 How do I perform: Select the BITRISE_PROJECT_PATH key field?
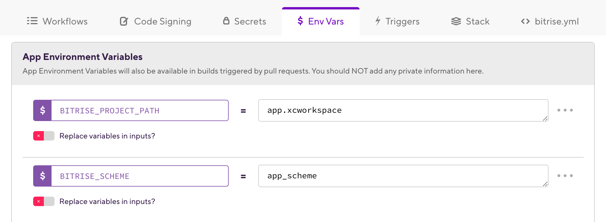(140, 110)
